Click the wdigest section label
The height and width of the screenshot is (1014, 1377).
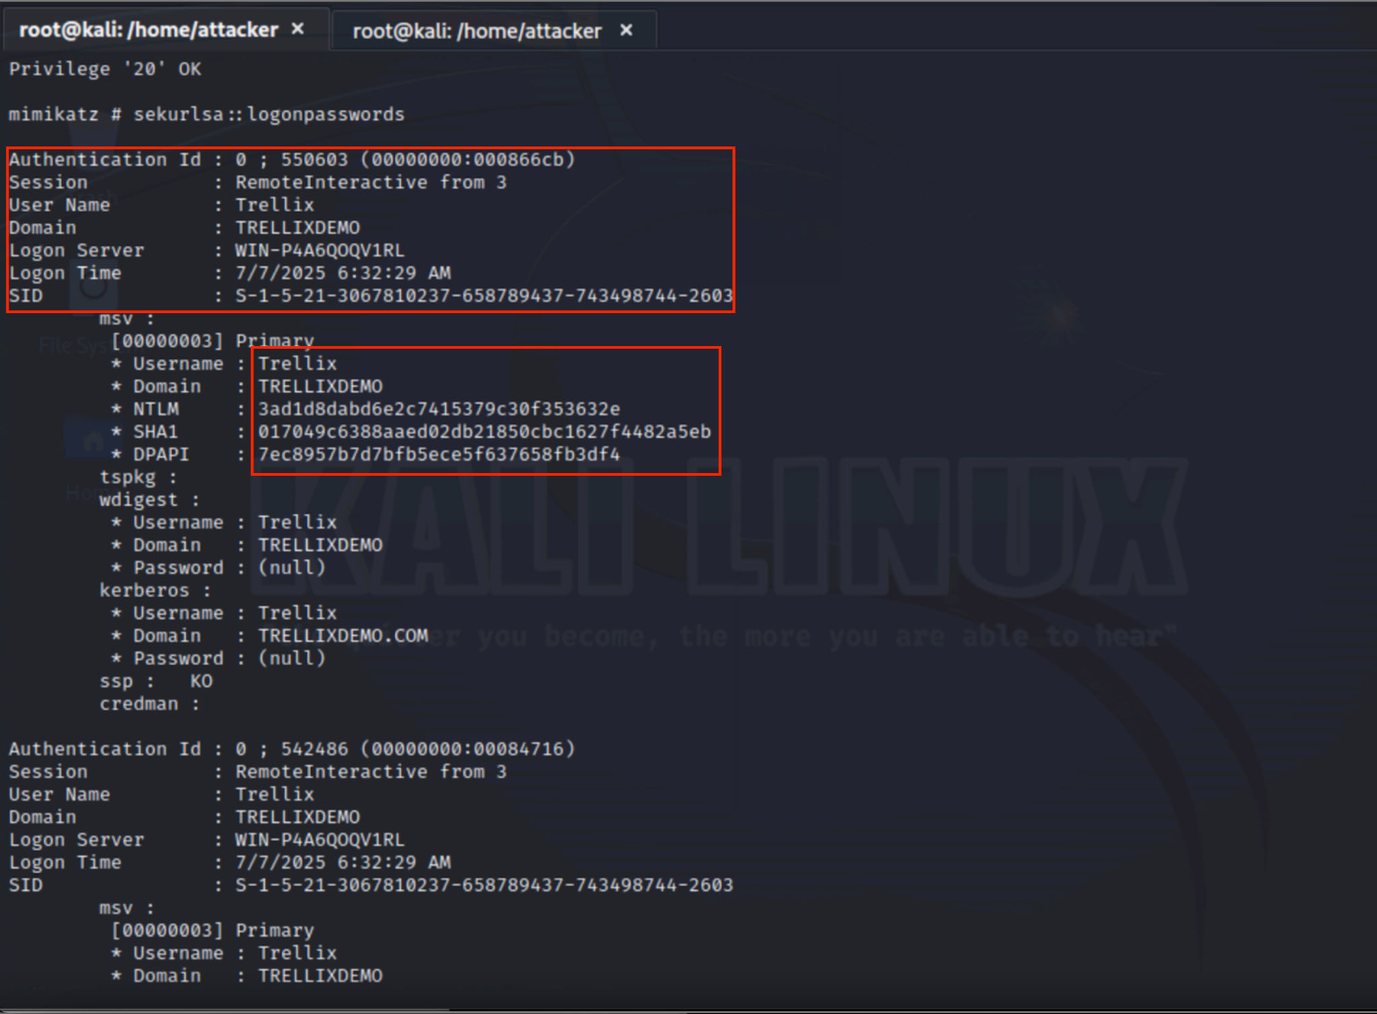click(139, 500)
